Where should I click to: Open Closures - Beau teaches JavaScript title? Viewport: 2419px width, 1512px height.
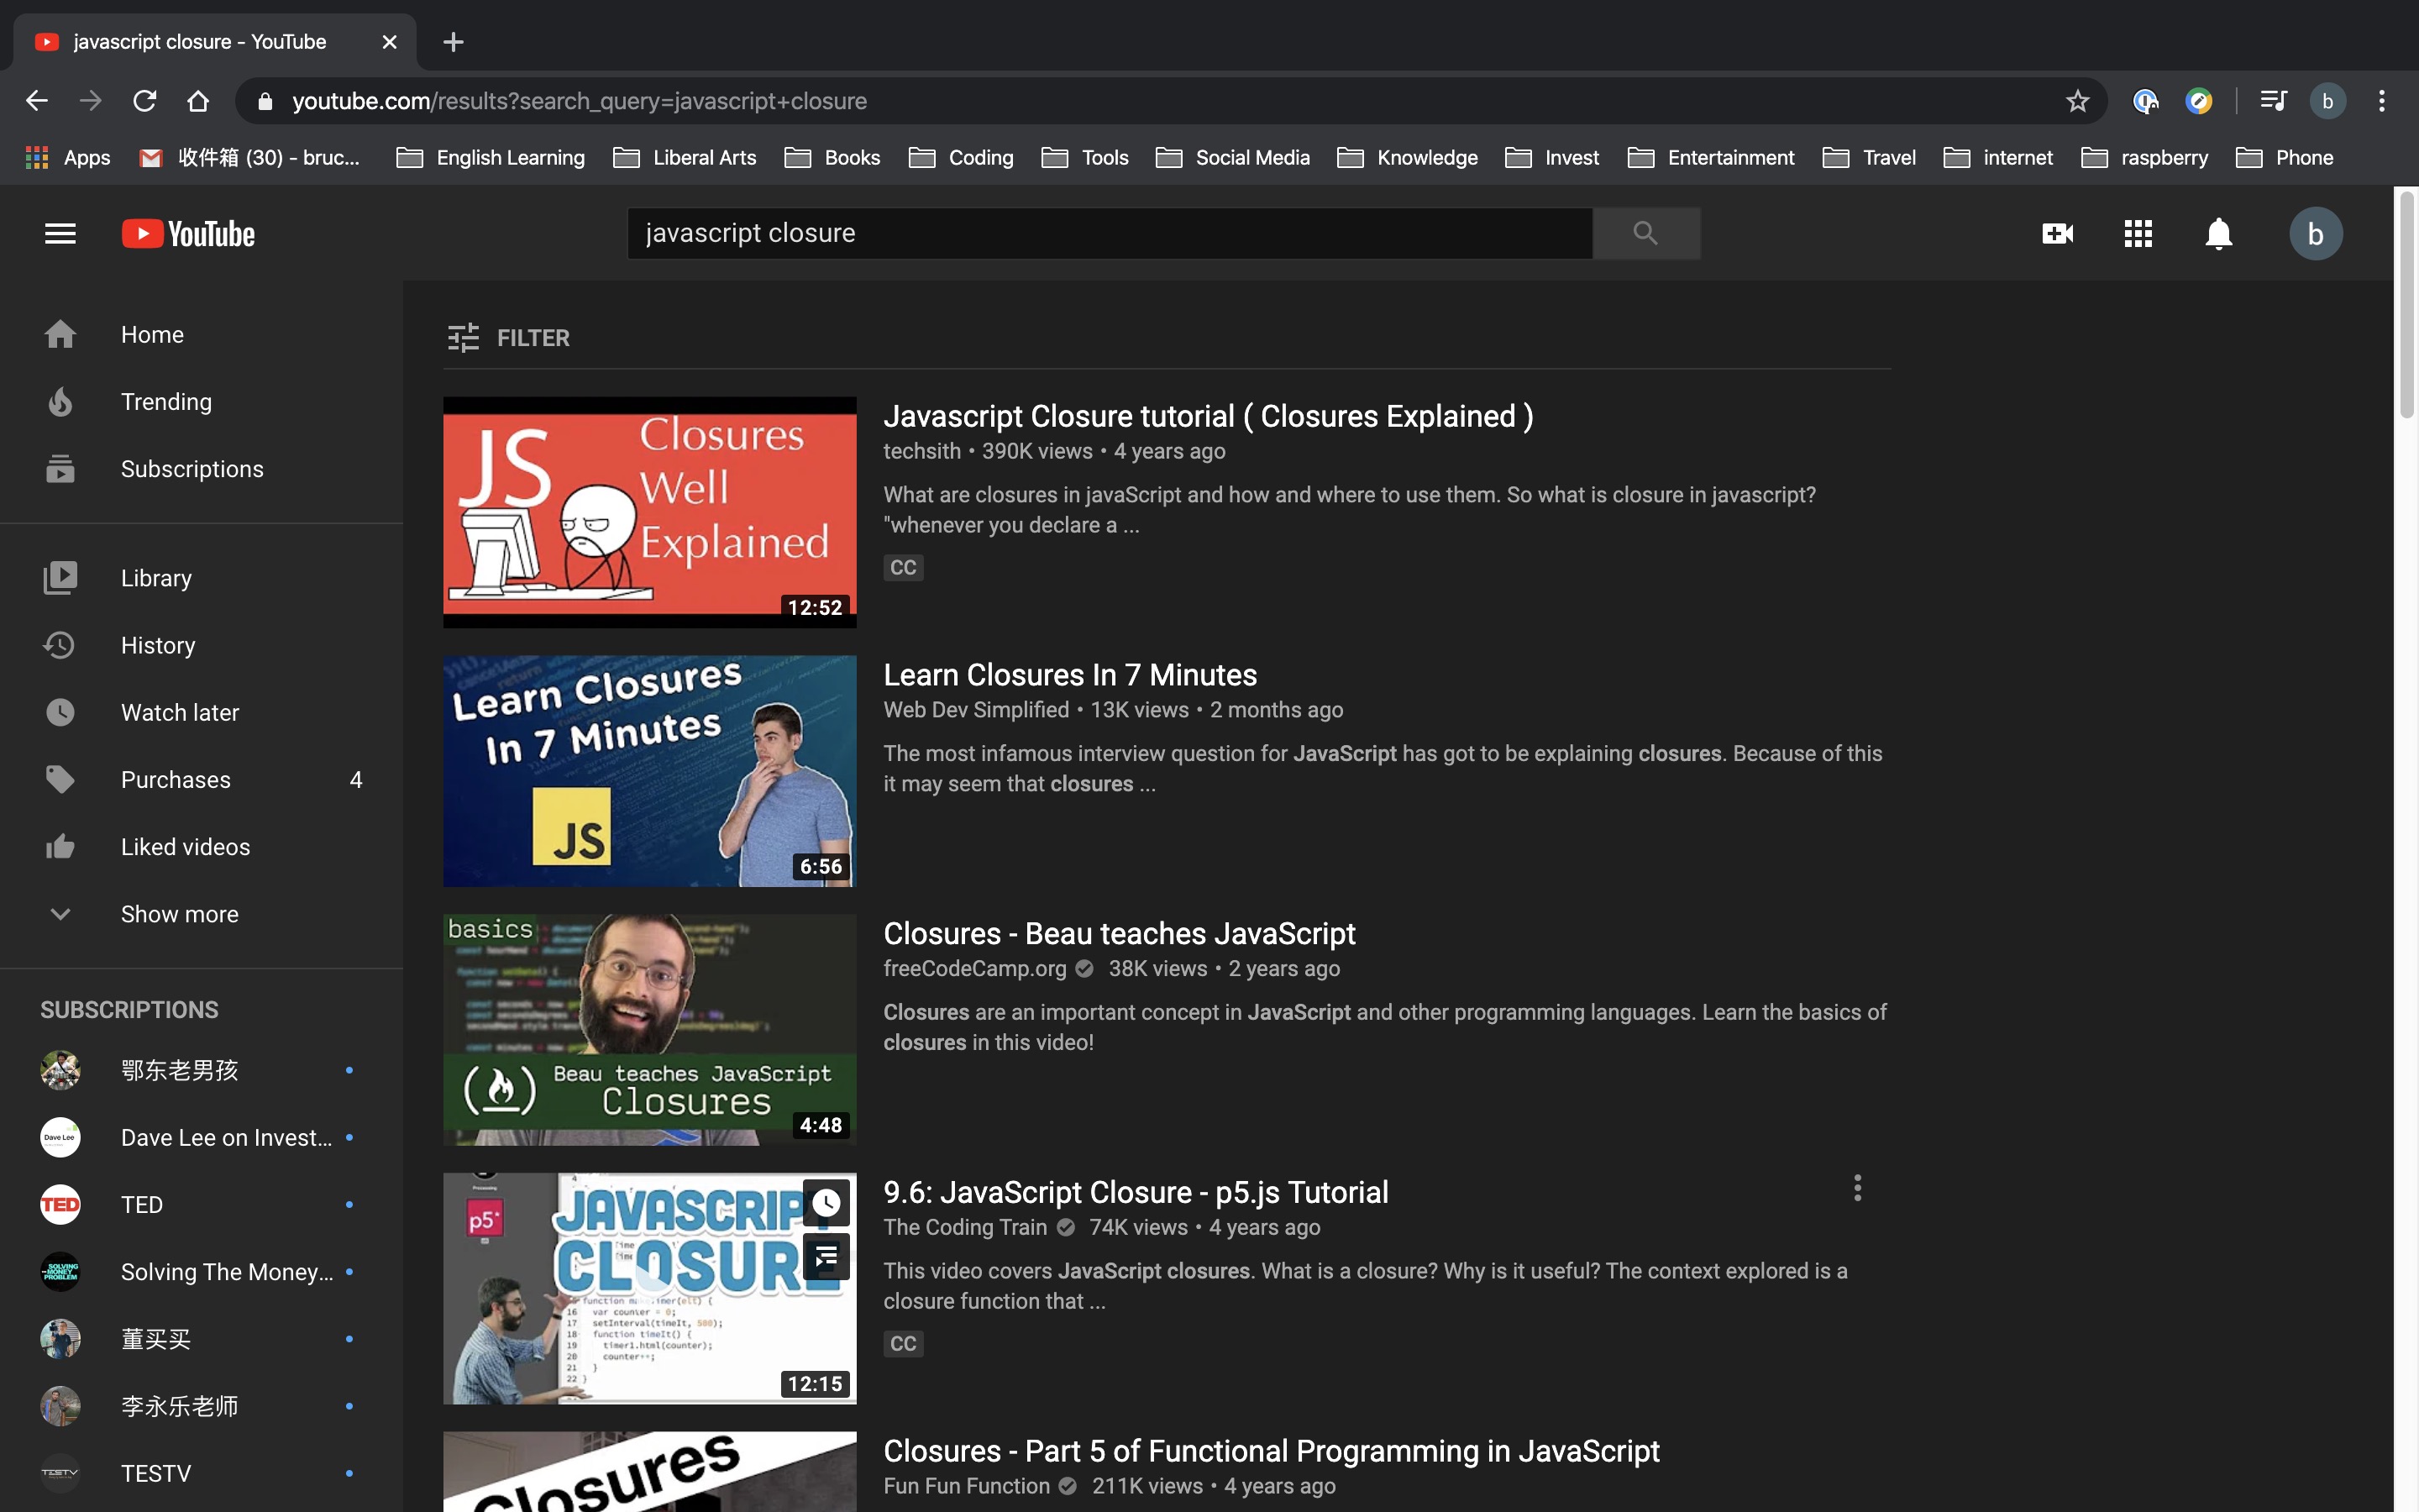1119,934
